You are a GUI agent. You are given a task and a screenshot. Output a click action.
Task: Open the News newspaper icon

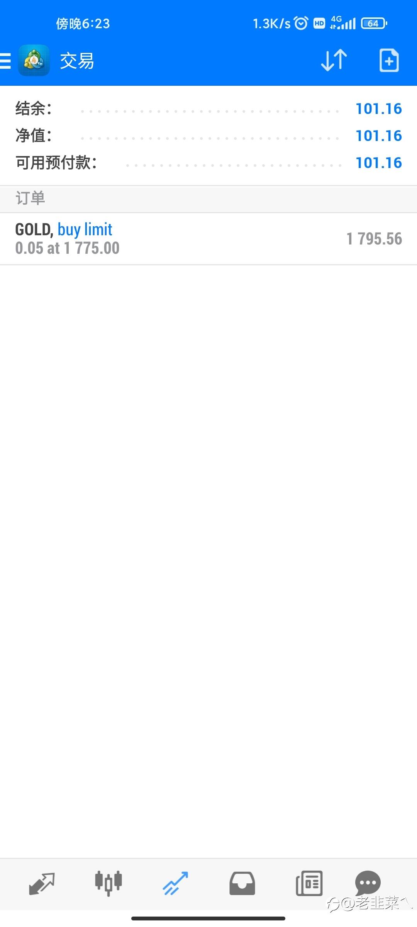[x=309, y=883]
